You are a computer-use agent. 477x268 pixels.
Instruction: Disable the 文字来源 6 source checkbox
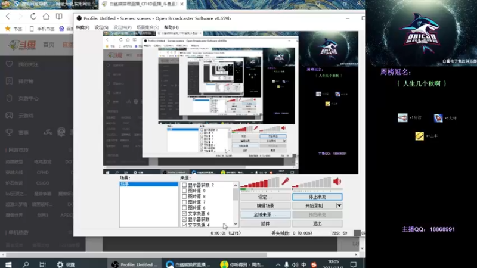click(184, 214)
